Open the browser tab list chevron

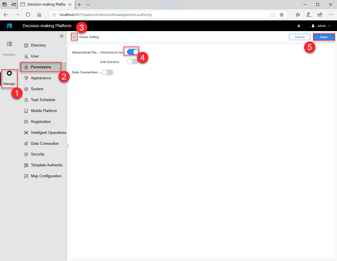click(88, 4)
